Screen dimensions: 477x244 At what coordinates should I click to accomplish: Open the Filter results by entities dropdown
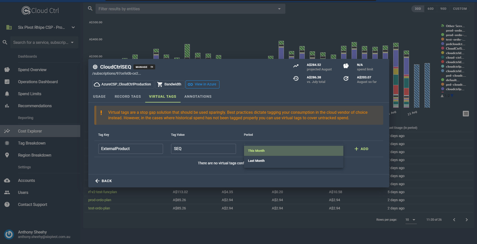point(279,9)
